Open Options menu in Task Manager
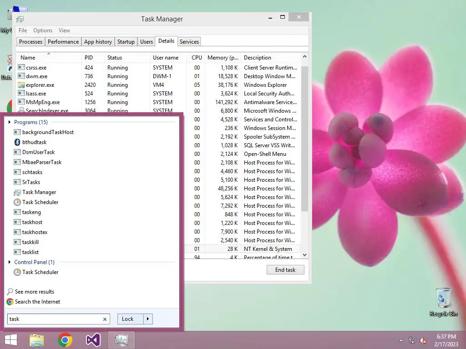The height and width of the screenshot is (349, 466). pyautogui.click(x=43, y=30)
